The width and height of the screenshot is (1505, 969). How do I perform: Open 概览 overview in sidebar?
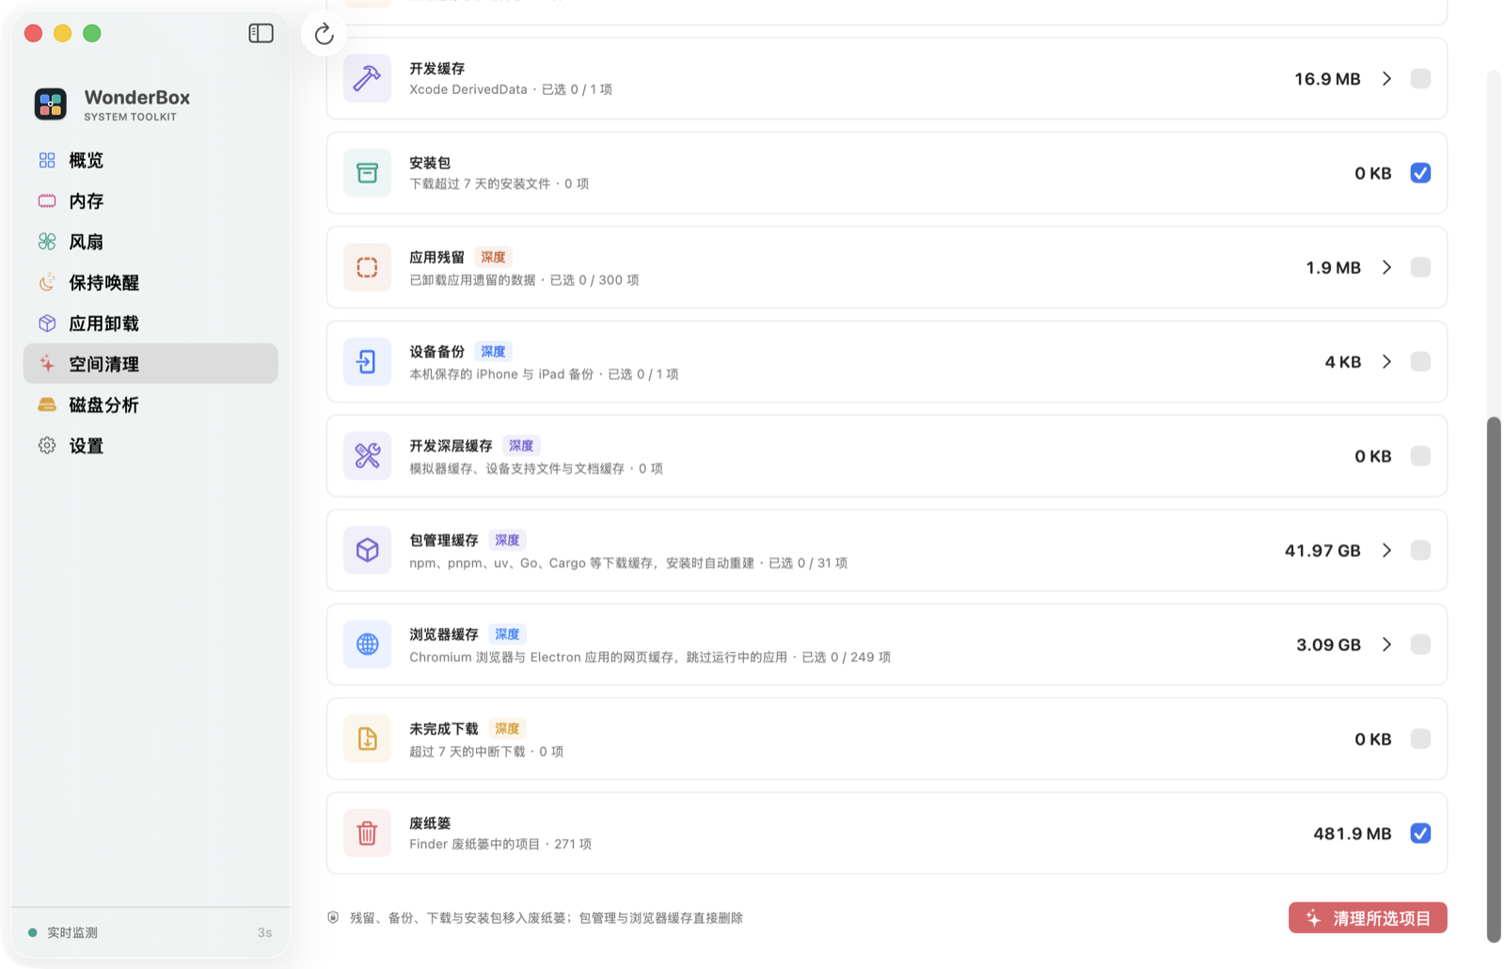150,160
